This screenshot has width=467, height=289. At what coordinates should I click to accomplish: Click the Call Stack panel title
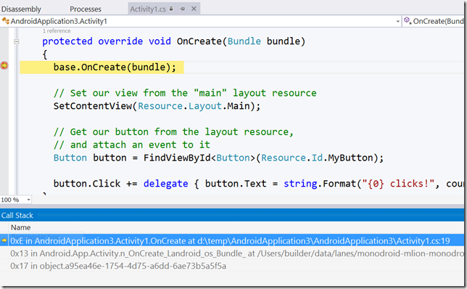(x=17, y=216)
